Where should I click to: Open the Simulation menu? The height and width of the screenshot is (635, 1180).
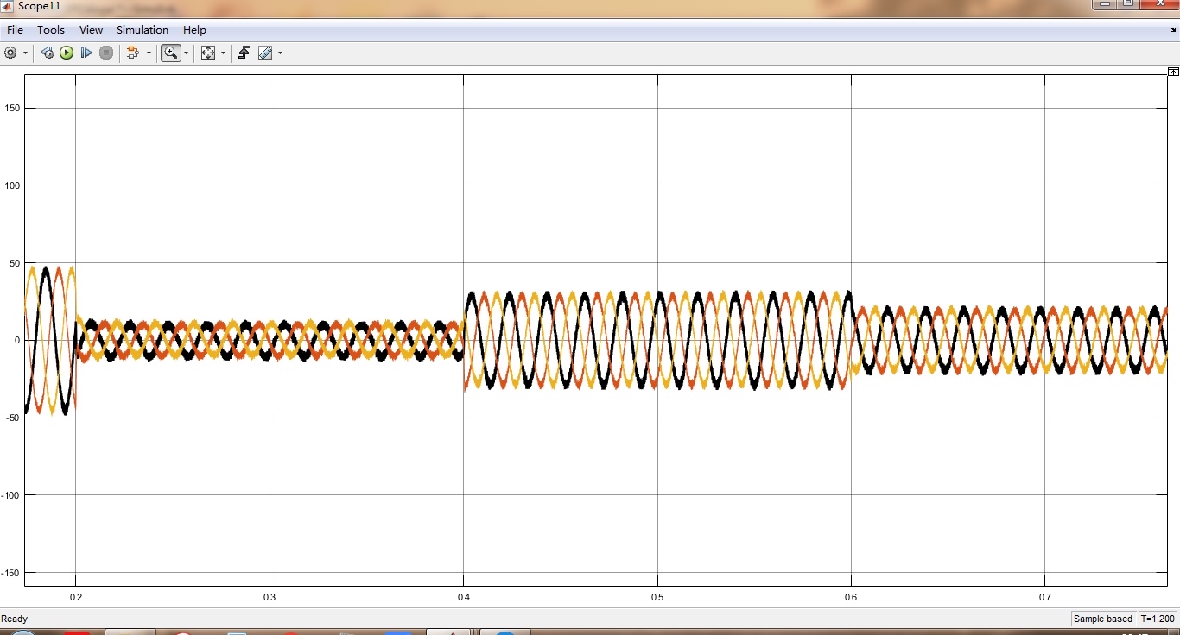pyautogui.click(x=143, y=30)
